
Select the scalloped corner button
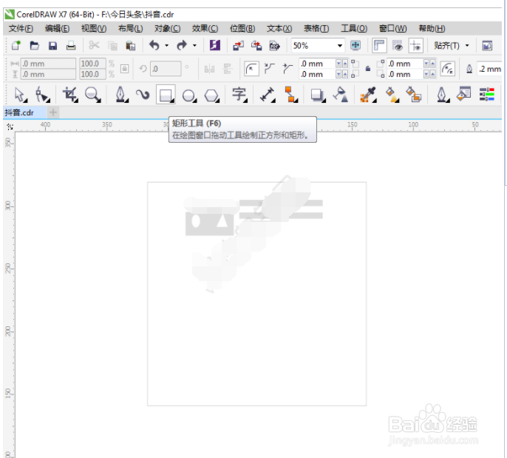269,69
